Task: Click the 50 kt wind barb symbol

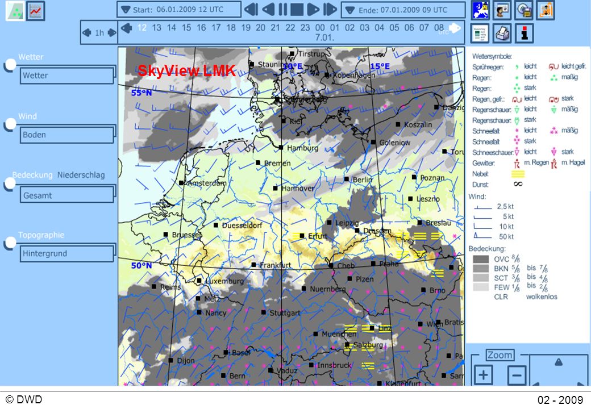Action: pos(482,236)
